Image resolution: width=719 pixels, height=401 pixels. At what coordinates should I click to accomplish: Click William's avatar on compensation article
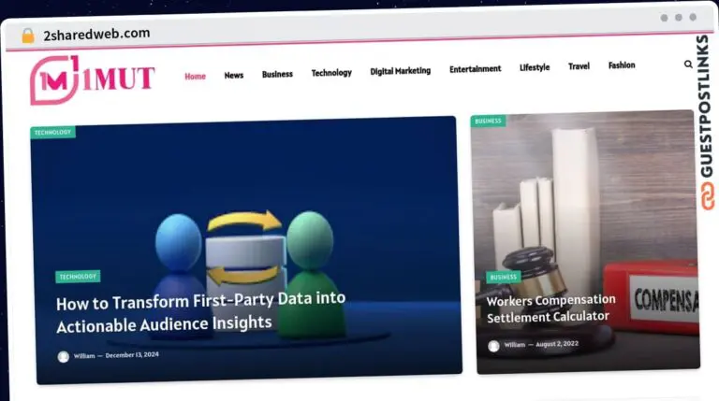click(493, 346)
